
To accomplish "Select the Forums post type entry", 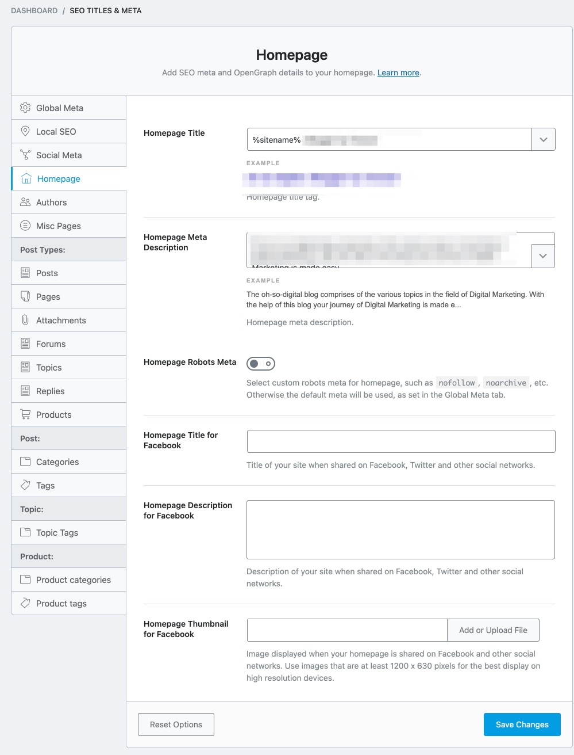I will [51, 344].
